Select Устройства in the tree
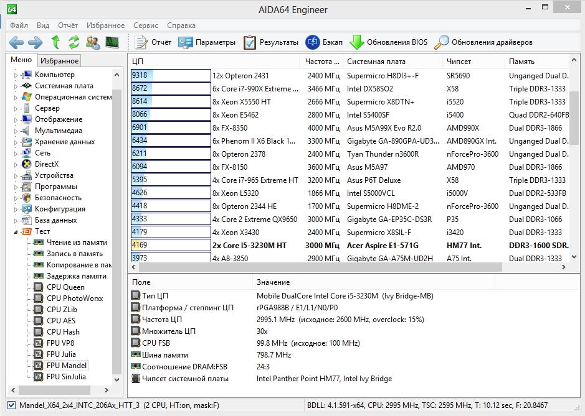 pos(54,175)
